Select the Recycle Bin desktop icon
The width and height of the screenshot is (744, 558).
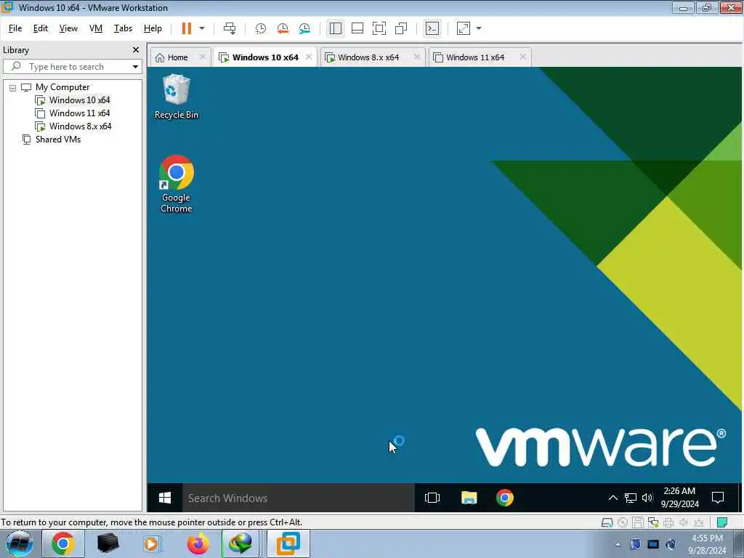[177, 97]
